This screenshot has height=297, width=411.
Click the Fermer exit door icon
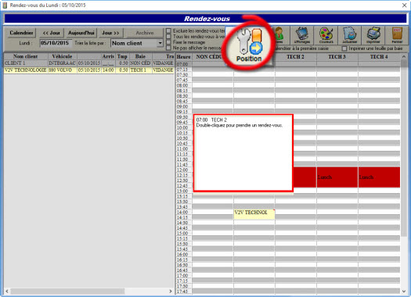[397, 35]
